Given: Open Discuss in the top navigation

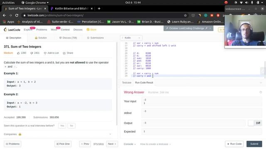Looking at the screenshot, I should (x=78, y=29).
